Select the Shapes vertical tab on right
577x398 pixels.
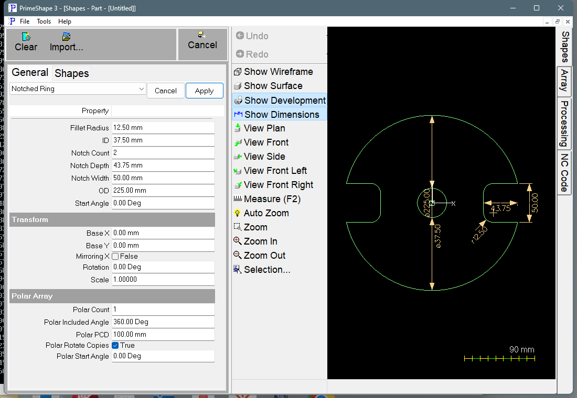click(x=564, y=47)
